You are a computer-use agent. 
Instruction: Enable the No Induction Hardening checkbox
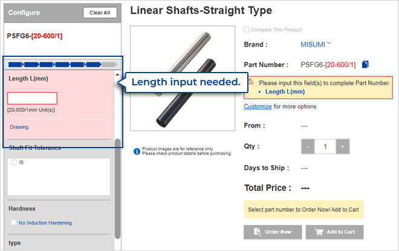coord(13,223)
